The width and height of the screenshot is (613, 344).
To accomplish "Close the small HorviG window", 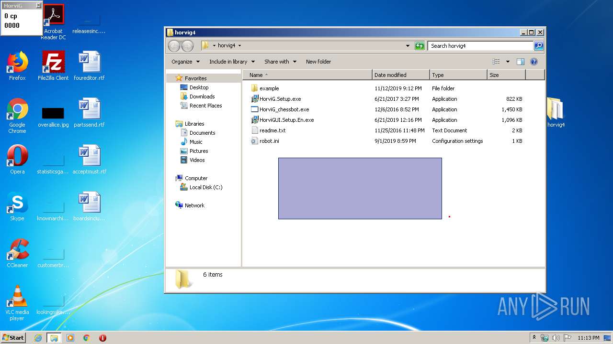I will pyautogui.click(x=39, y=6).
